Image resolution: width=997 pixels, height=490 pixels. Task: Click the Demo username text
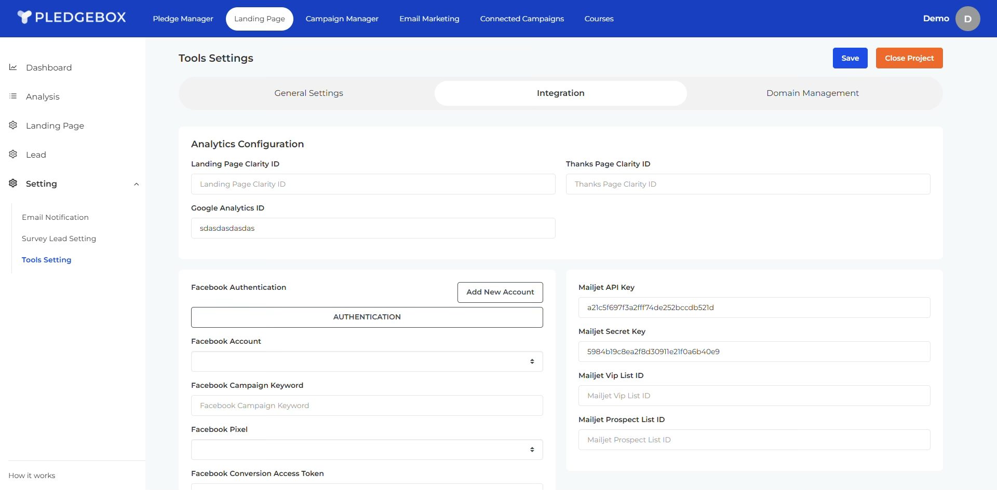point(936,19)
